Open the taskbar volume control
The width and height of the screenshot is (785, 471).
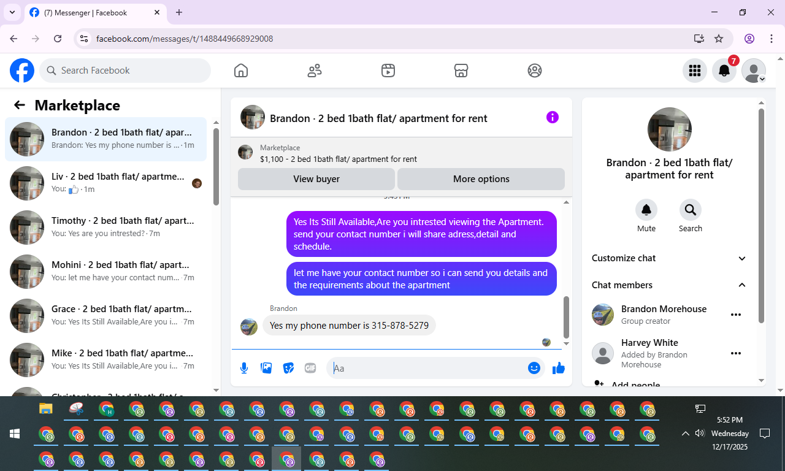(x=700, y=434)
